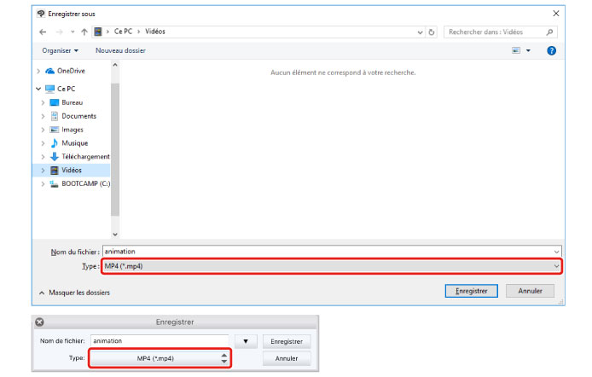Image resolution: width=592 pixels, height=377 pixels.
Task: Expand the Images folder node
Action: (43, 130)
